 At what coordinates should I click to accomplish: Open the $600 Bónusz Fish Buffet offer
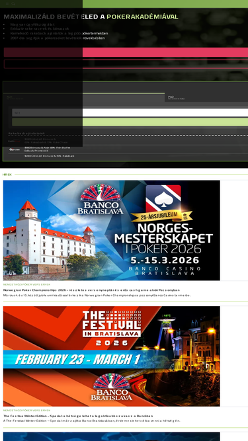pos(47,149)
